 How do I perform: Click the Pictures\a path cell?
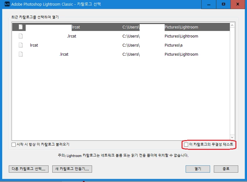pos(173,45)
